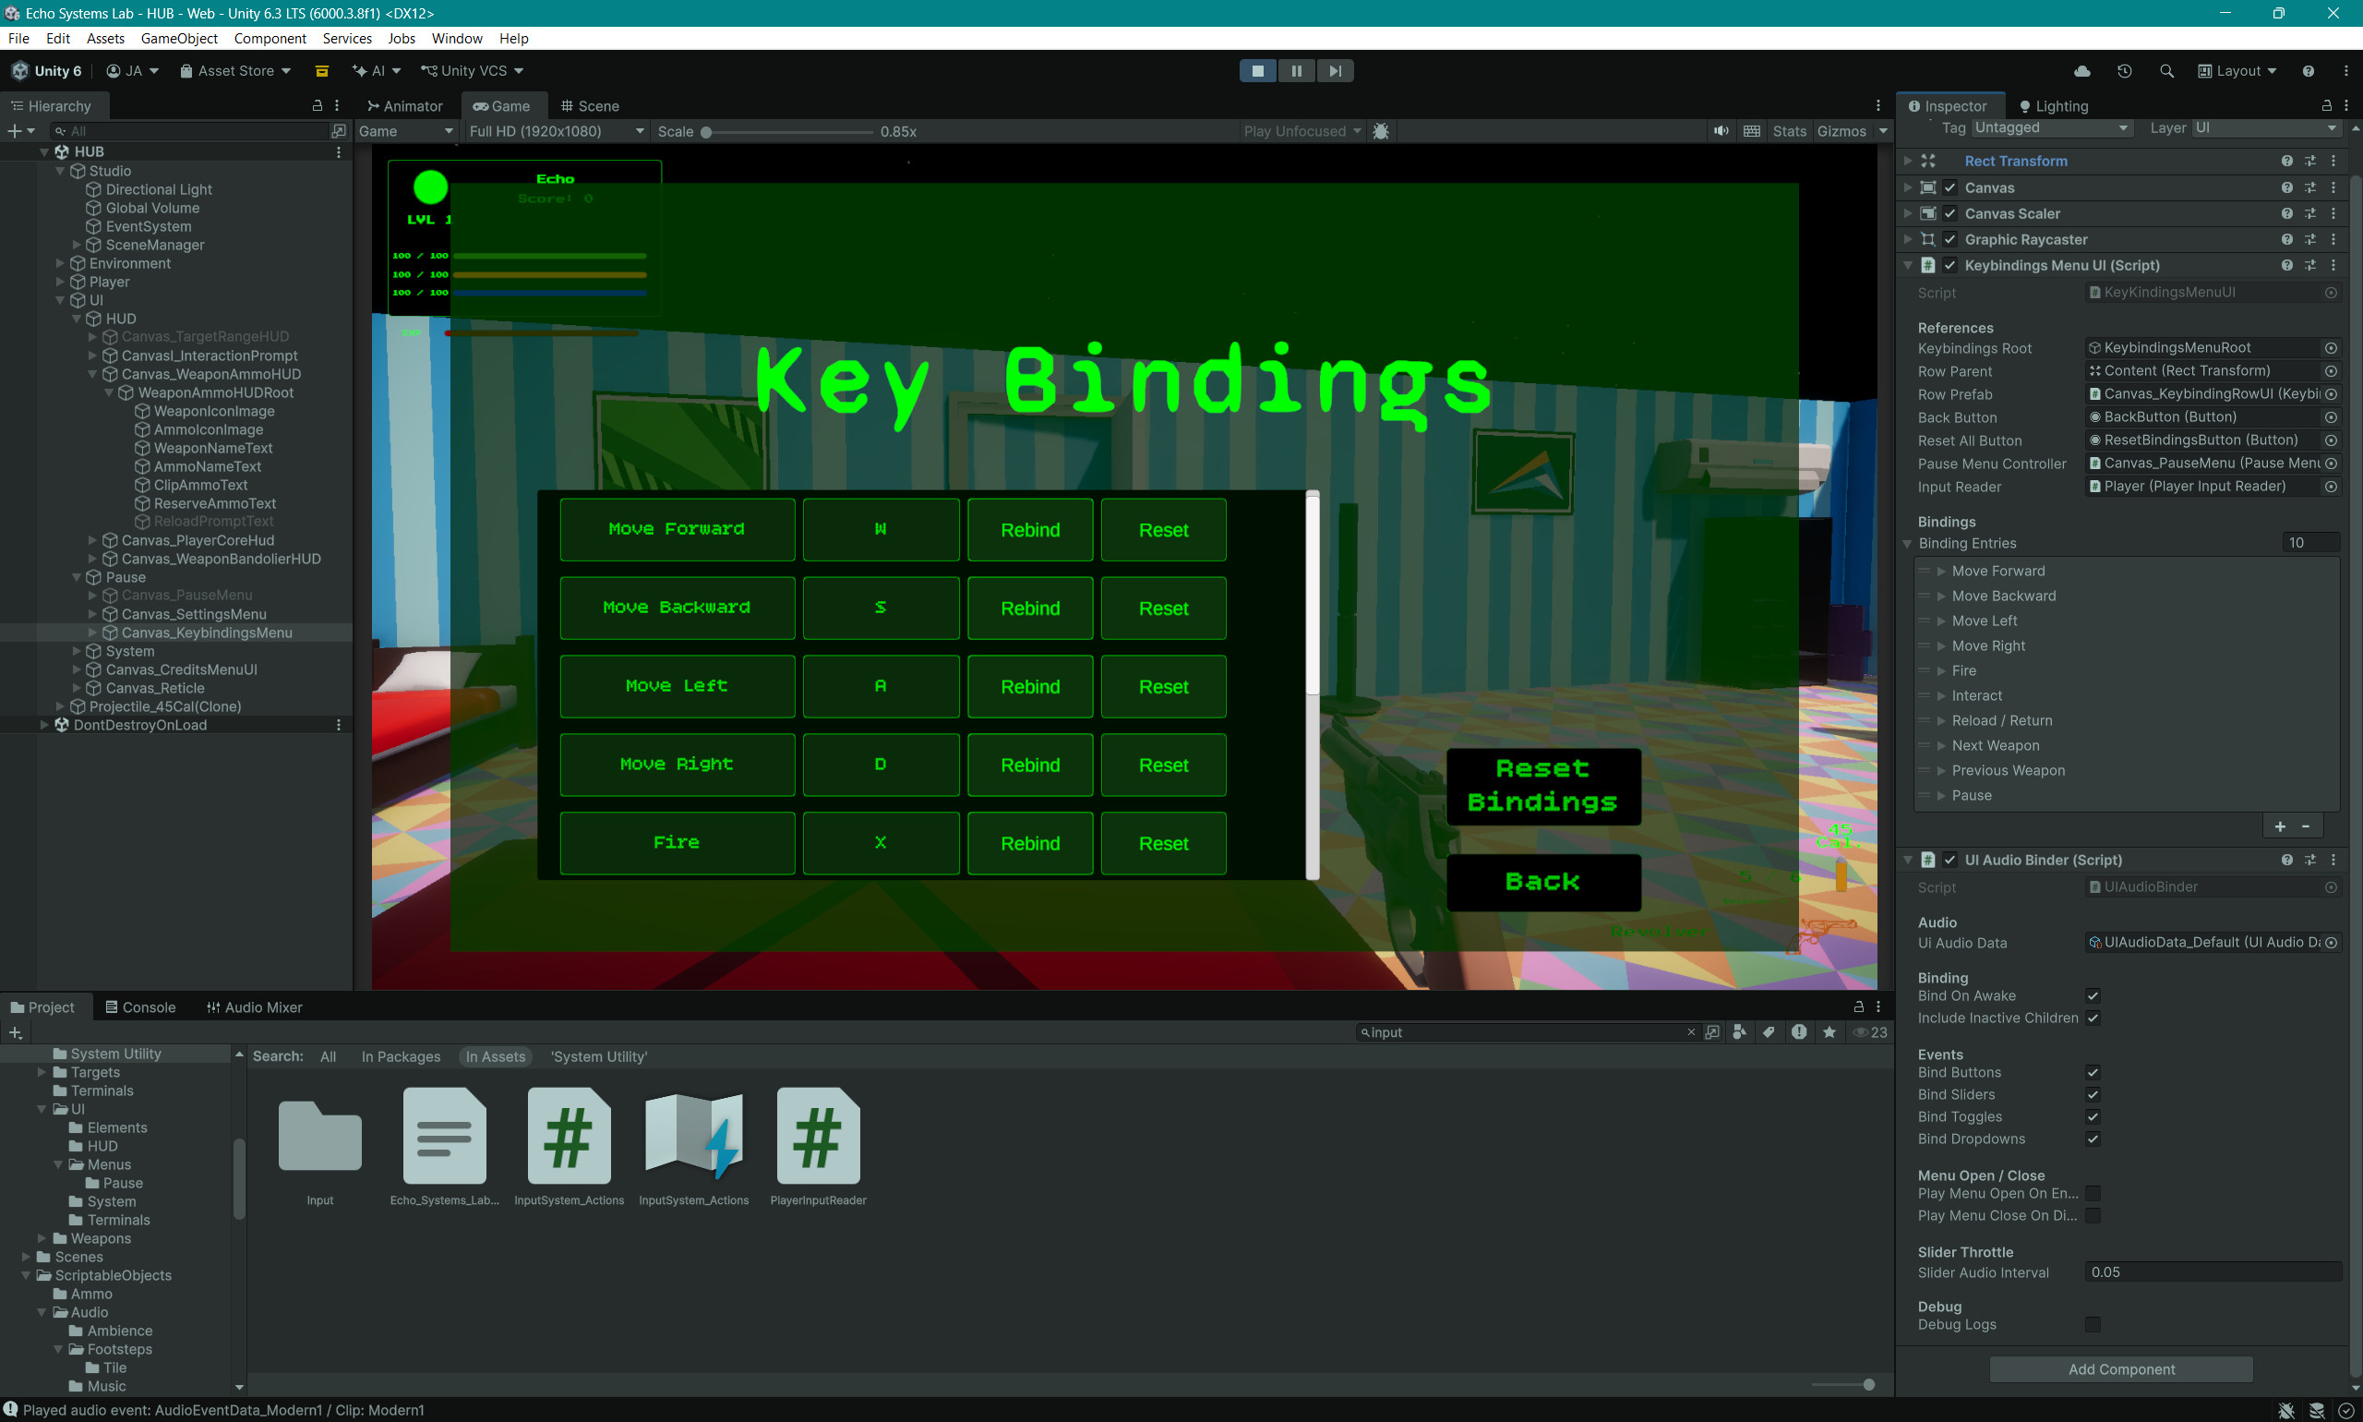The image size is (2363, 1422).
Task: Disable the Canvas component checkbox
Action: [1950, 187]
